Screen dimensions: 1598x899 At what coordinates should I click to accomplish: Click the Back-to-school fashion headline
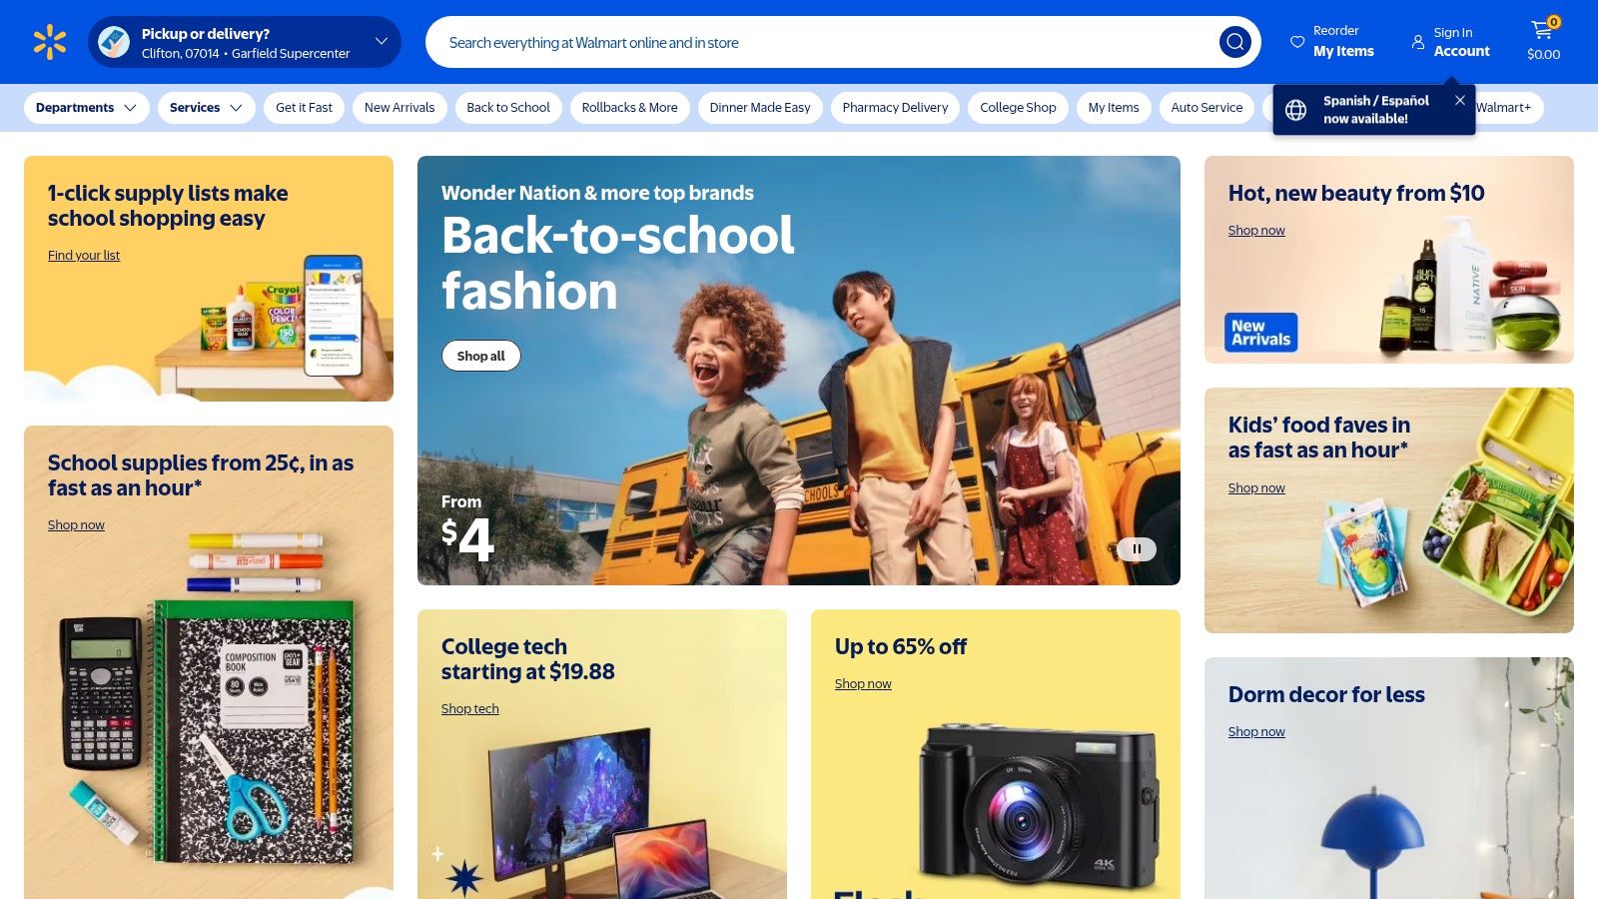618,264
